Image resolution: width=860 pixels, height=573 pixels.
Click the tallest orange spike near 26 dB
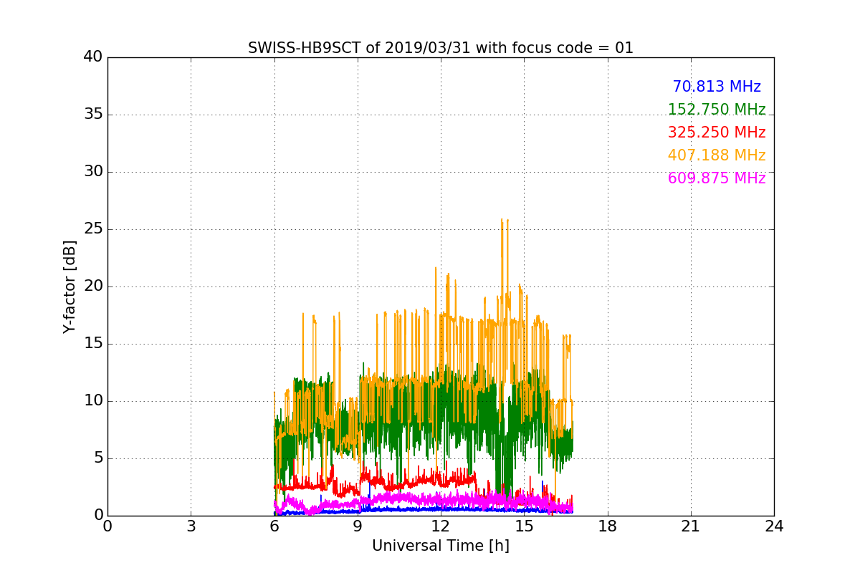click(x=502, y=221)
